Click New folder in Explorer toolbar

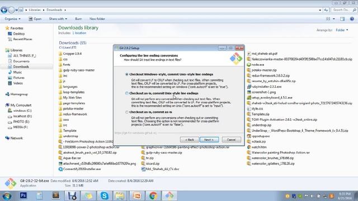pos(97,19)
